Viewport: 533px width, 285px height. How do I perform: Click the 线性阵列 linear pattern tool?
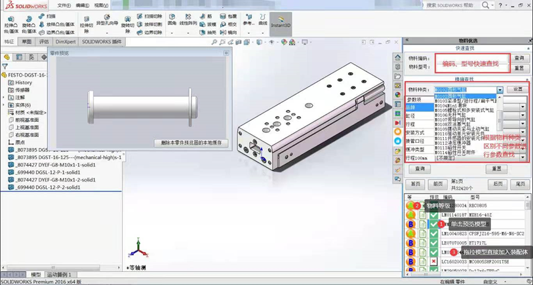188,21
